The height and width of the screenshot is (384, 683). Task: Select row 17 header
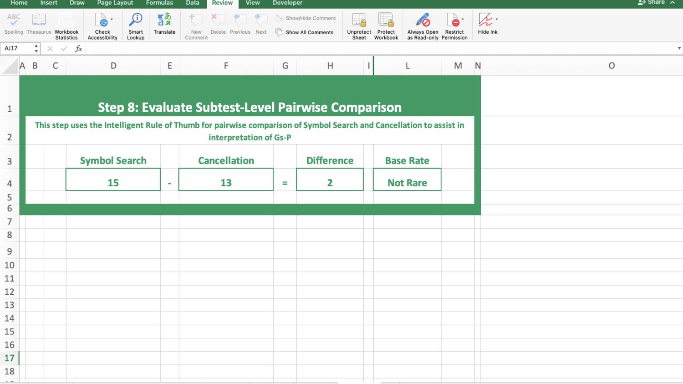pyautogui.click(x=9, y=358)
